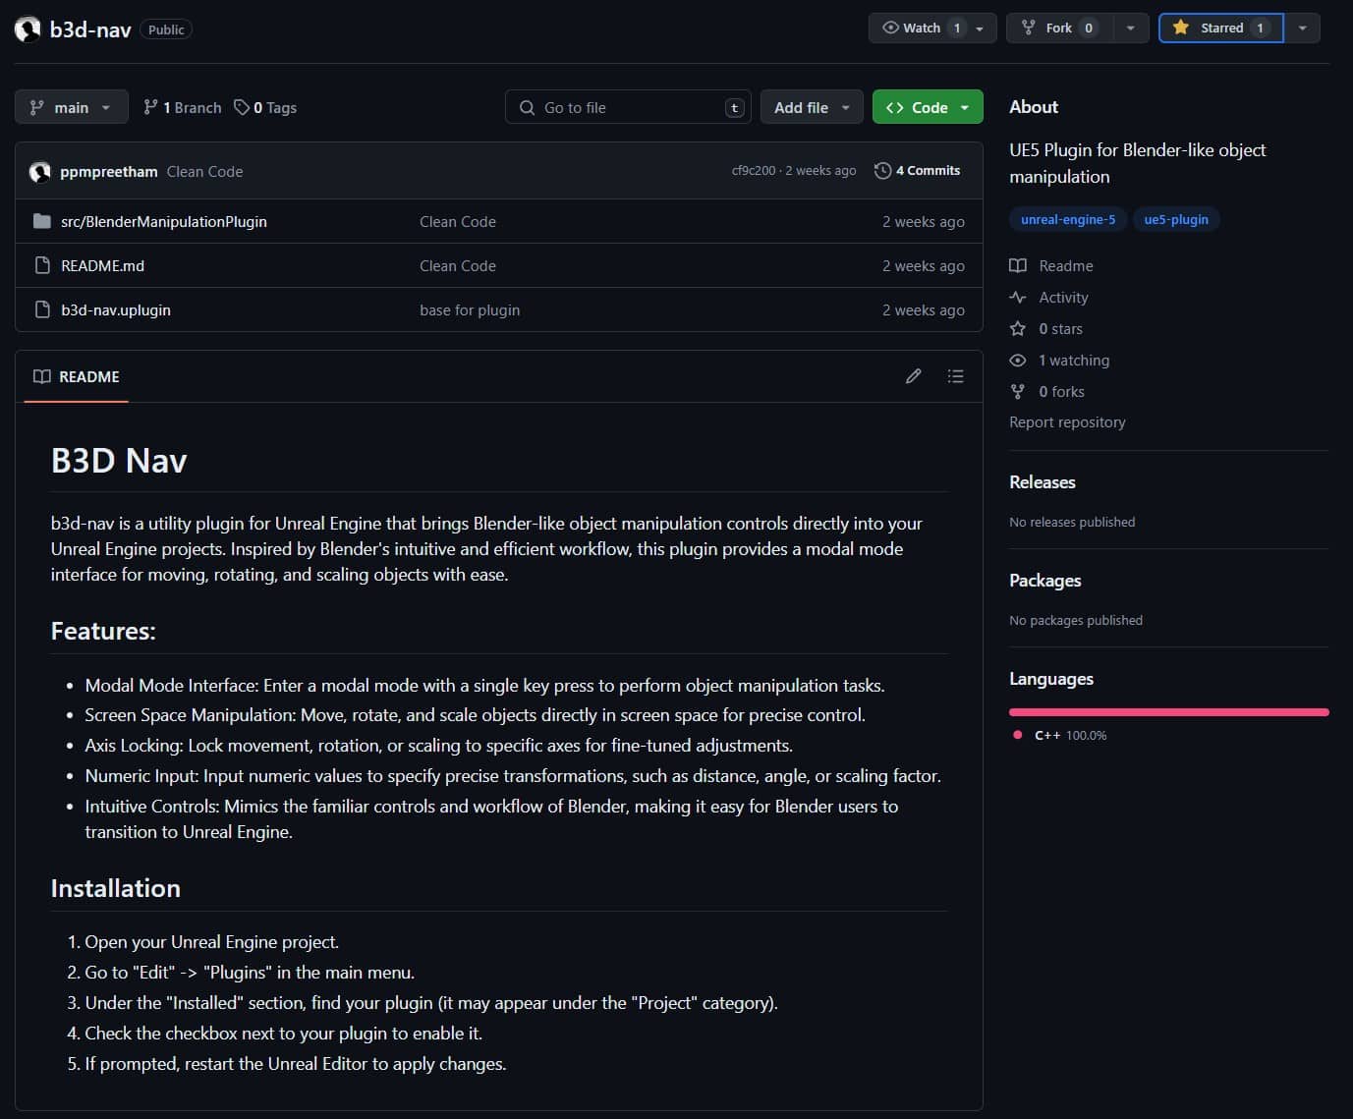Screen dimensions: 1353x1119
Task: Open the star lists dropdown arrow
Action: 1302,28
